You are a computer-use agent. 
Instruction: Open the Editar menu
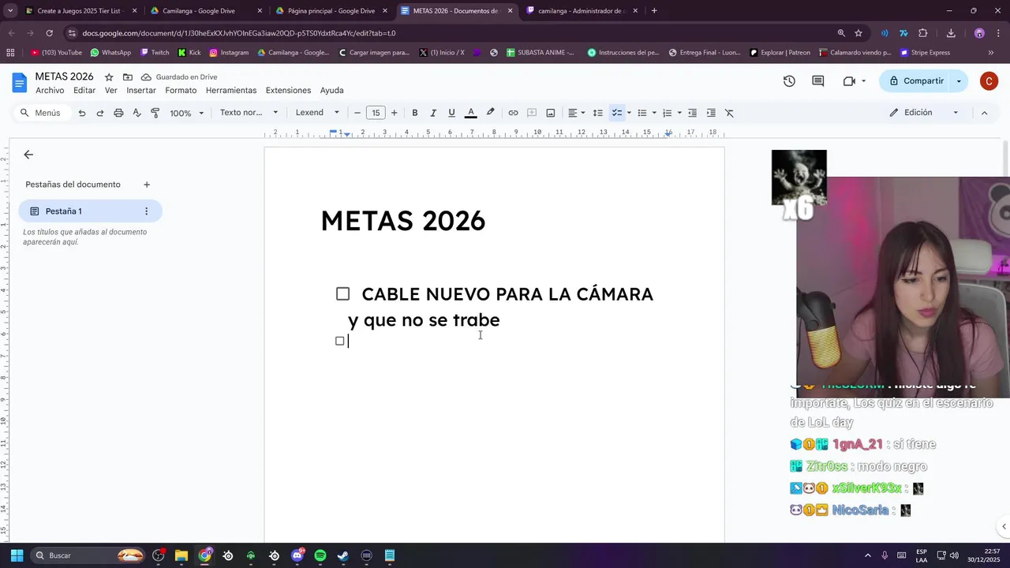coord(84,91)
